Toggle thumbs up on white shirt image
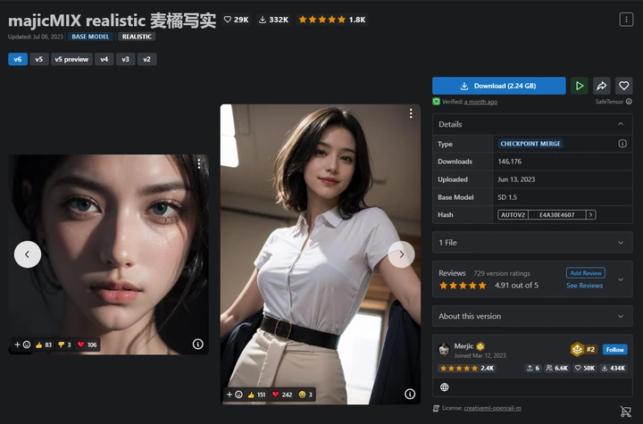Image resolution: width=643 pixels, height=424 pixels. [x=256, y=395]
